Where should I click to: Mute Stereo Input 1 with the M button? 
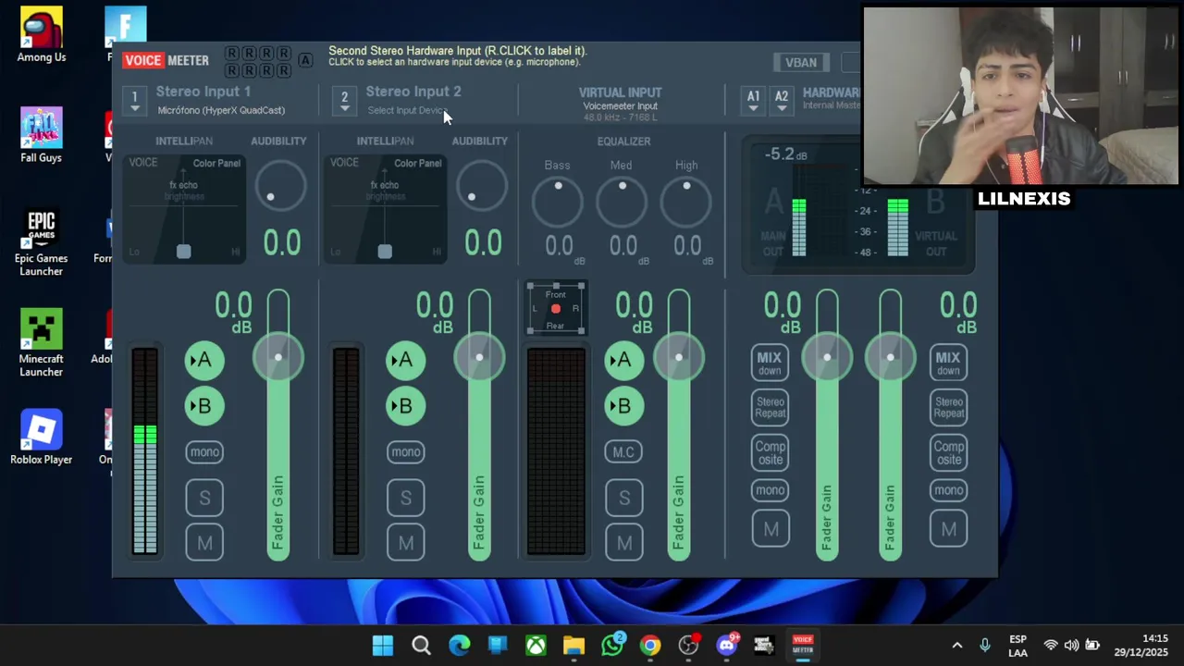[x=204, y=543]
